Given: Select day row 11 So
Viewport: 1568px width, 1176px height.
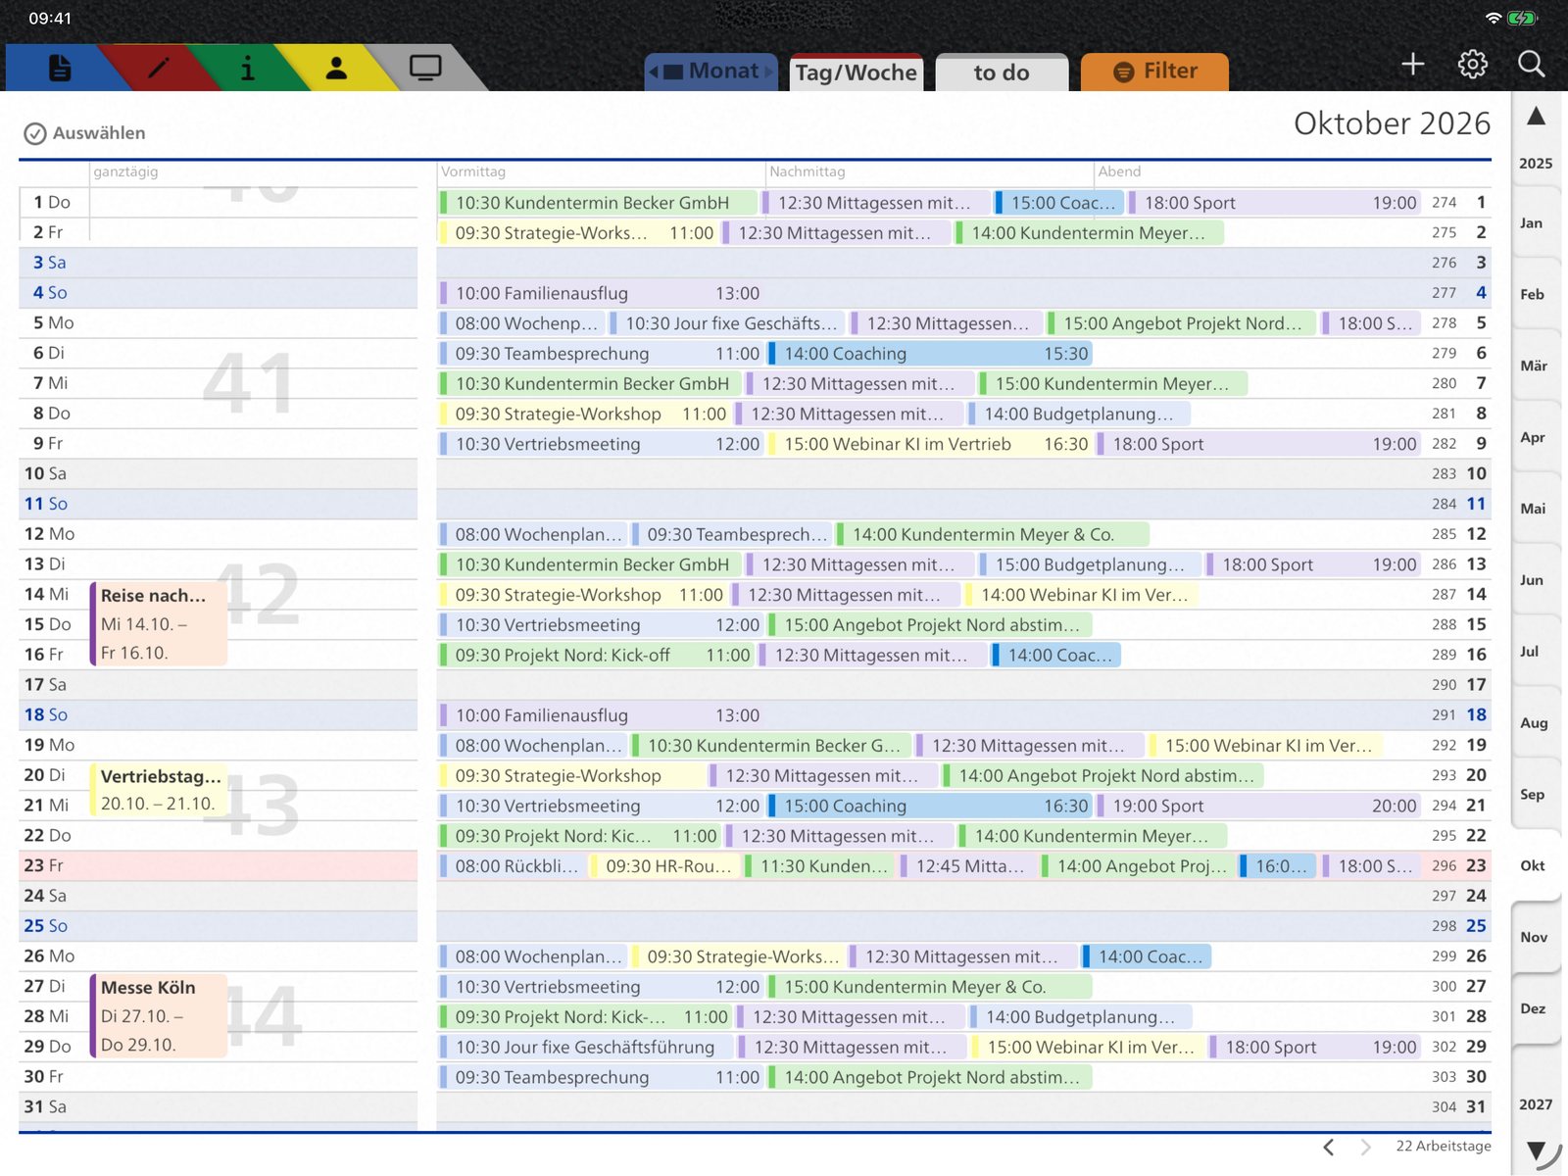Looking at the screenshot, I should click(x=218, y=504).
